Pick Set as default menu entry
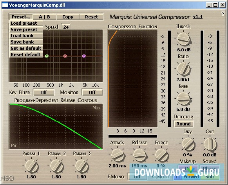This screenshot has width=228, height=185. (26, 48)
